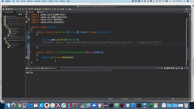Screen dimensions: 194x109
Task: Open the Package Explorer view menu
Action: pos(24,14)
